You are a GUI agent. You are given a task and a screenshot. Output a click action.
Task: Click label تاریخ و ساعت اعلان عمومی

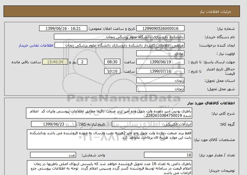[x=112, y=29]
